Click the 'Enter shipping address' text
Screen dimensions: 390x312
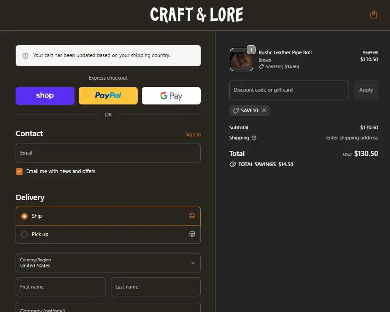pos(352,138)
